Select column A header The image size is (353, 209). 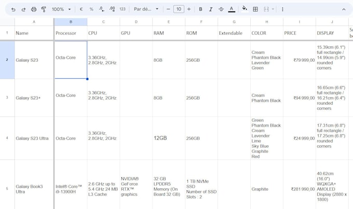tap(34, 22)
